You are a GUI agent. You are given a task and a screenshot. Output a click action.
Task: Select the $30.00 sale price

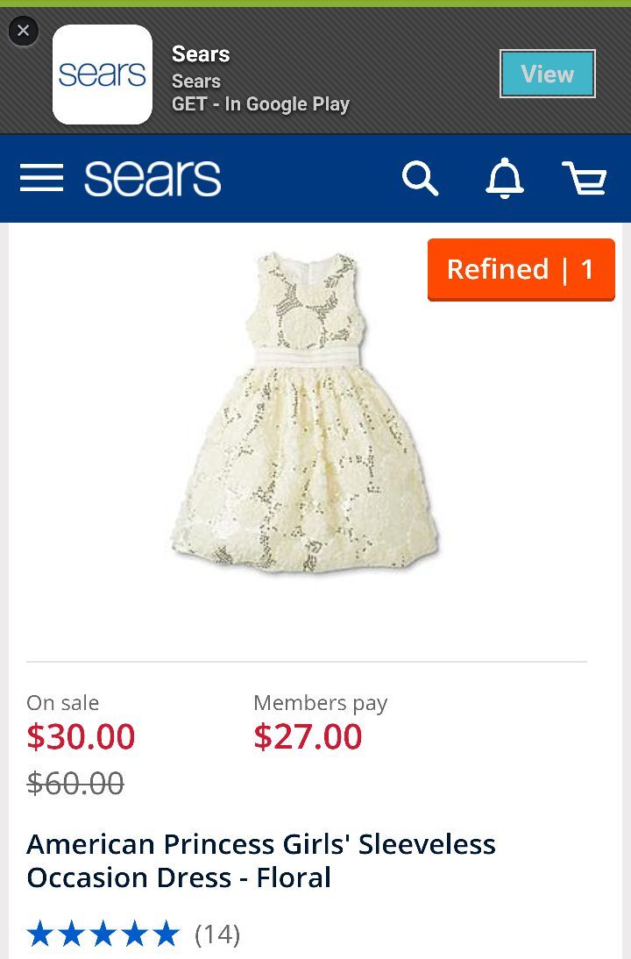point(81,736)
